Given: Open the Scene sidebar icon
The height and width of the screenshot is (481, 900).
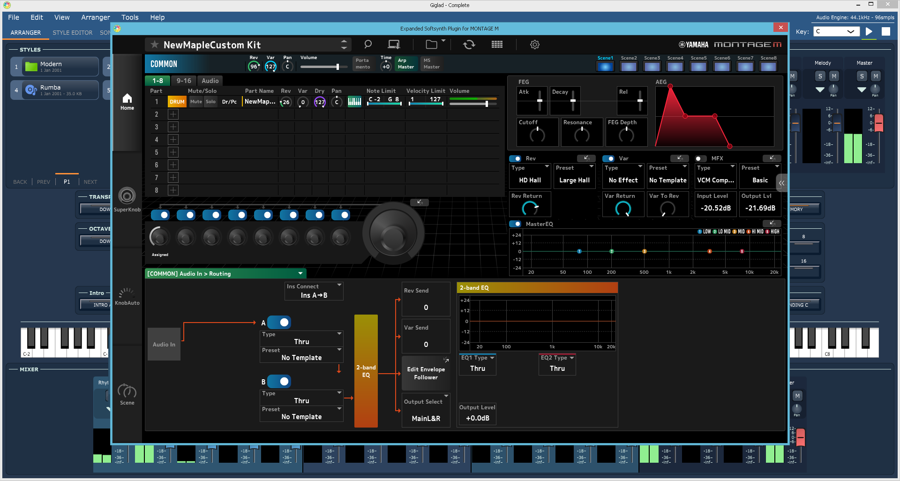Looking at the screenshot, I should (x=127, y=394).
